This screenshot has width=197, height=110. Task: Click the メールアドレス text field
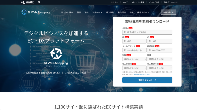click(x=134, y=50)
